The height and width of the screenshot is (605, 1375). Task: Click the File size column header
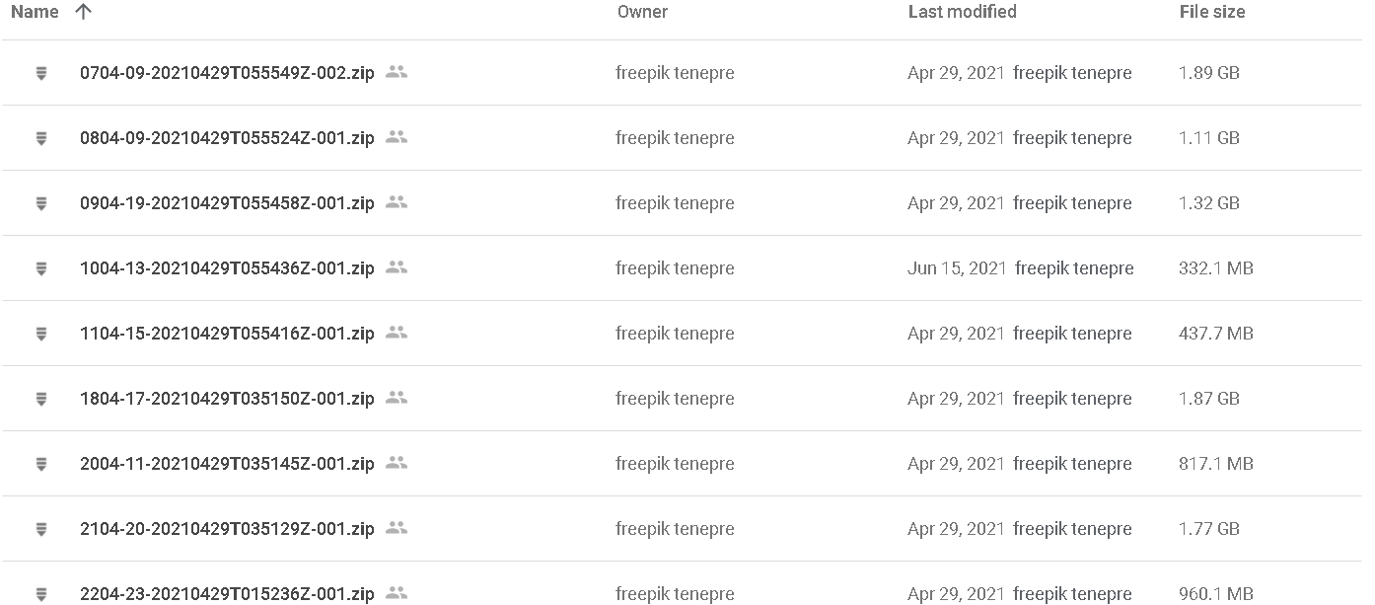point(1211,12)
